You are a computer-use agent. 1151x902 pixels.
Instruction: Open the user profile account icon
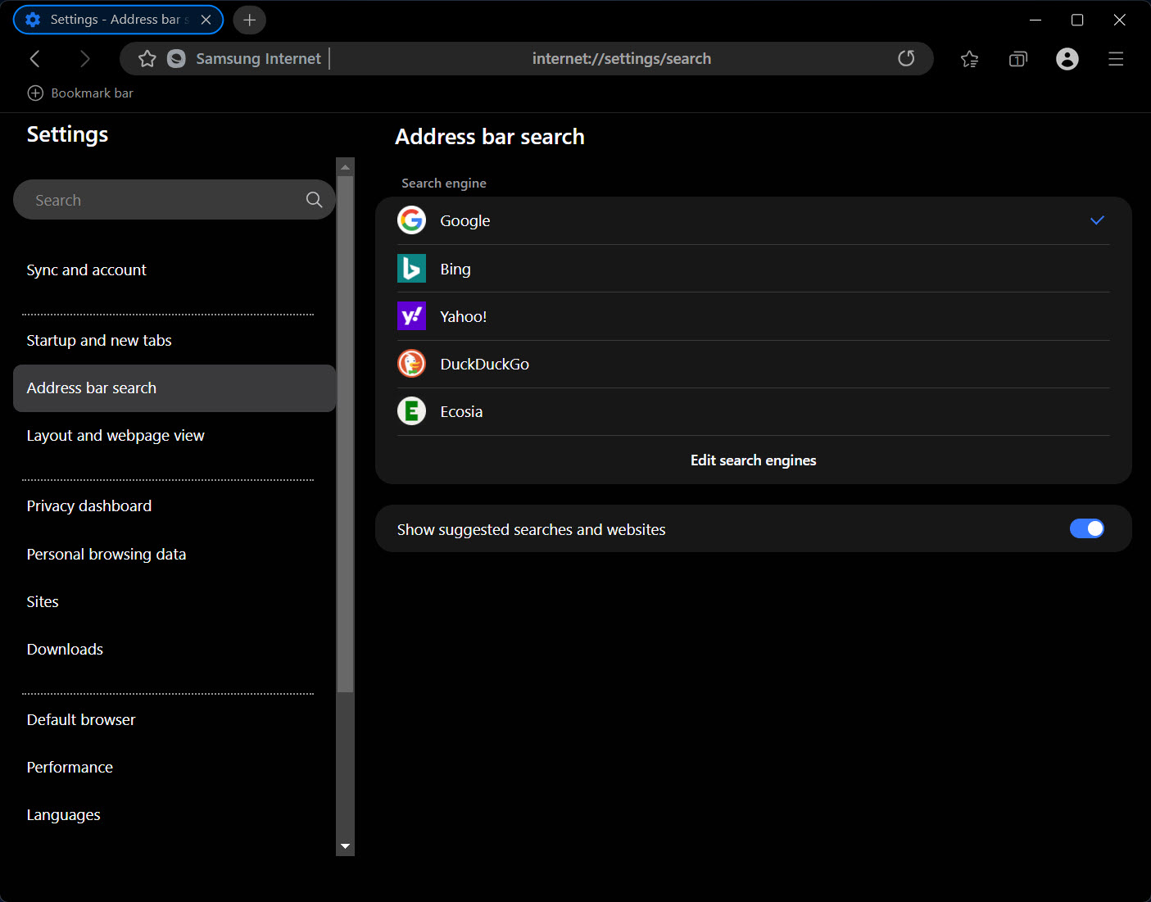(x=1067, y=59)
